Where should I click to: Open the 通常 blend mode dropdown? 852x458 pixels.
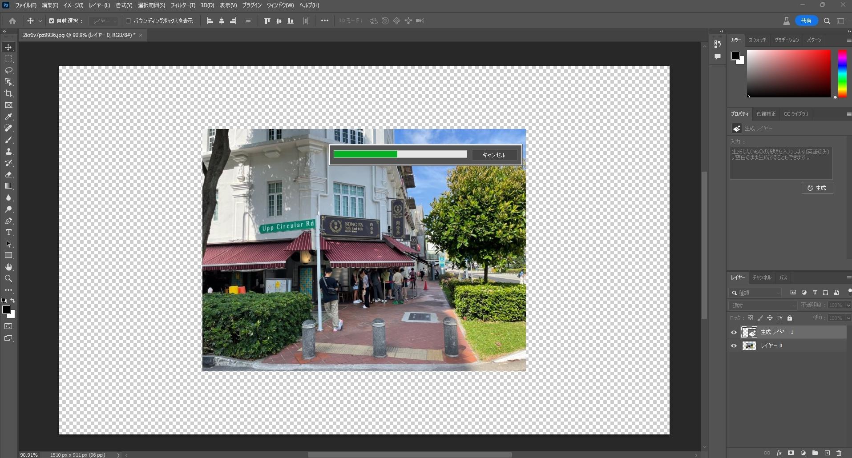pyautogui.click(x=763, y=305)
